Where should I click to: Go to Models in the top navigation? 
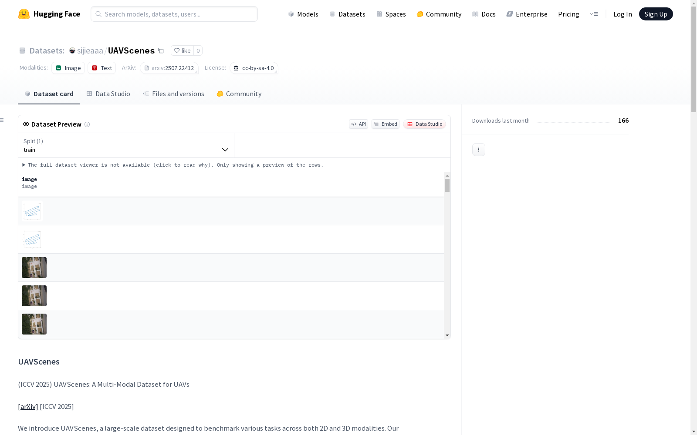pos(303,14)
